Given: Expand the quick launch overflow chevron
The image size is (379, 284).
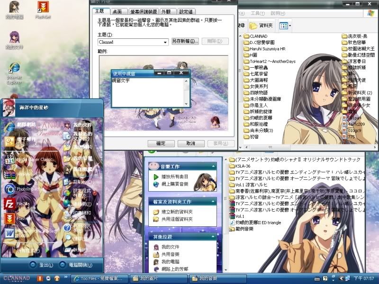Looking at the screenshot, I should pyautogui.click(x=66, y=277).
